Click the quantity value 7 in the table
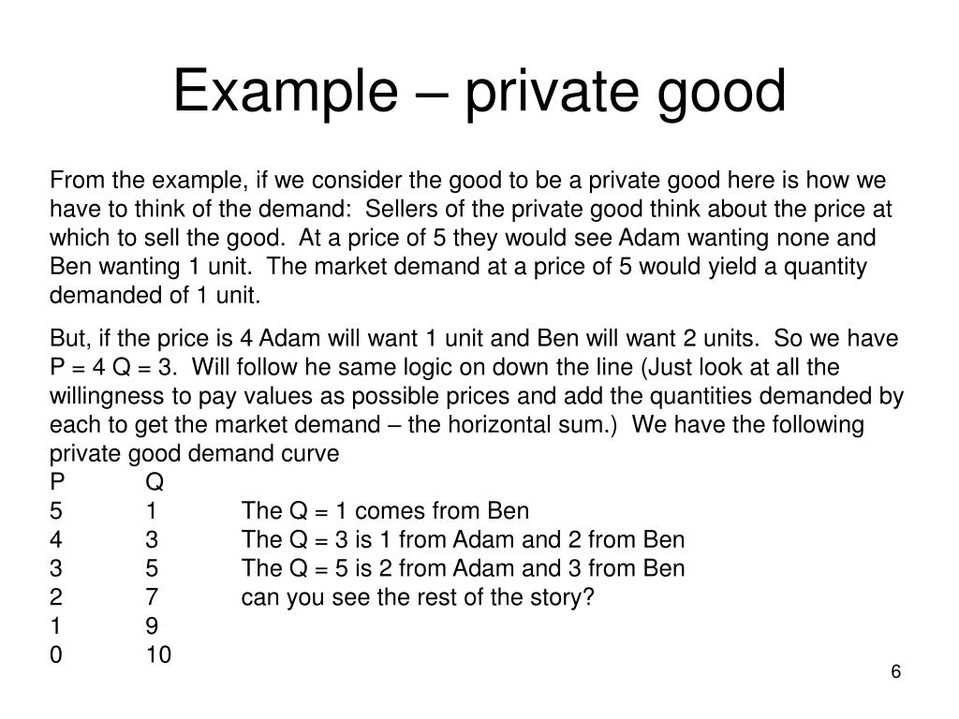 [152, 597]
